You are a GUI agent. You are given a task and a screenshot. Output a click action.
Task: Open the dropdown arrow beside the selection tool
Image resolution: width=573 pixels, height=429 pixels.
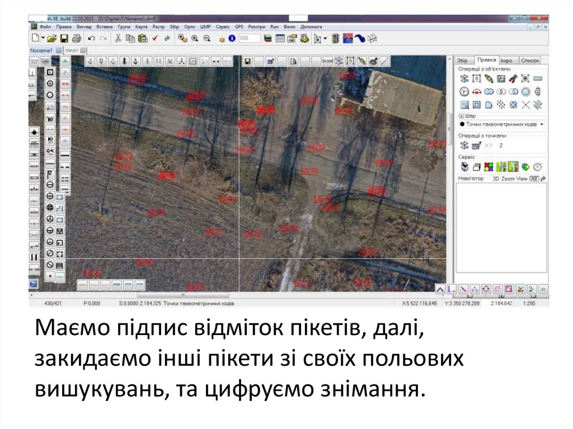pyautogui.click(x=325, y=38)
